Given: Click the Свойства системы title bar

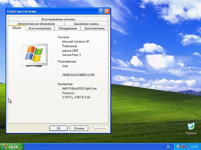Looking at the screenshot, I should click(x=50, y=11).
